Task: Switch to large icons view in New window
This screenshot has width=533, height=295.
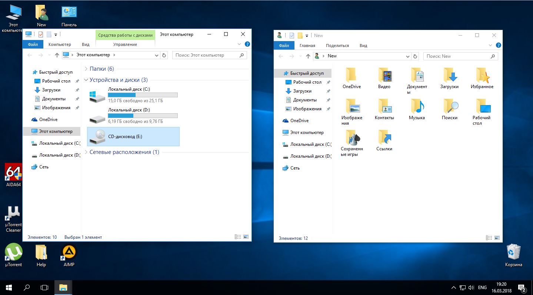Action: (x=497, y=238)
